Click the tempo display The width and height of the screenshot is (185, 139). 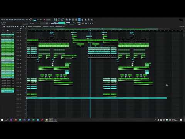[48, 20]
